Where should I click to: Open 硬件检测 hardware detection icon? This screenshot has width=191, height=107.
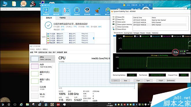[56, 12]
